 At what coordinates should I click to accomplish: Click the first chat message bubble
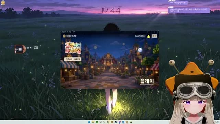(178, 3)
